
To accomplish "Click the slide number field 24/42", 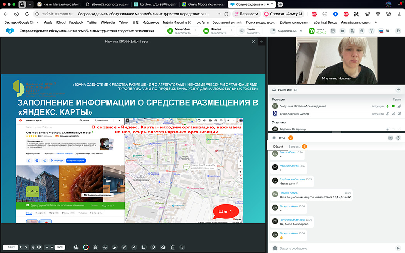I will tap(11, 247).
